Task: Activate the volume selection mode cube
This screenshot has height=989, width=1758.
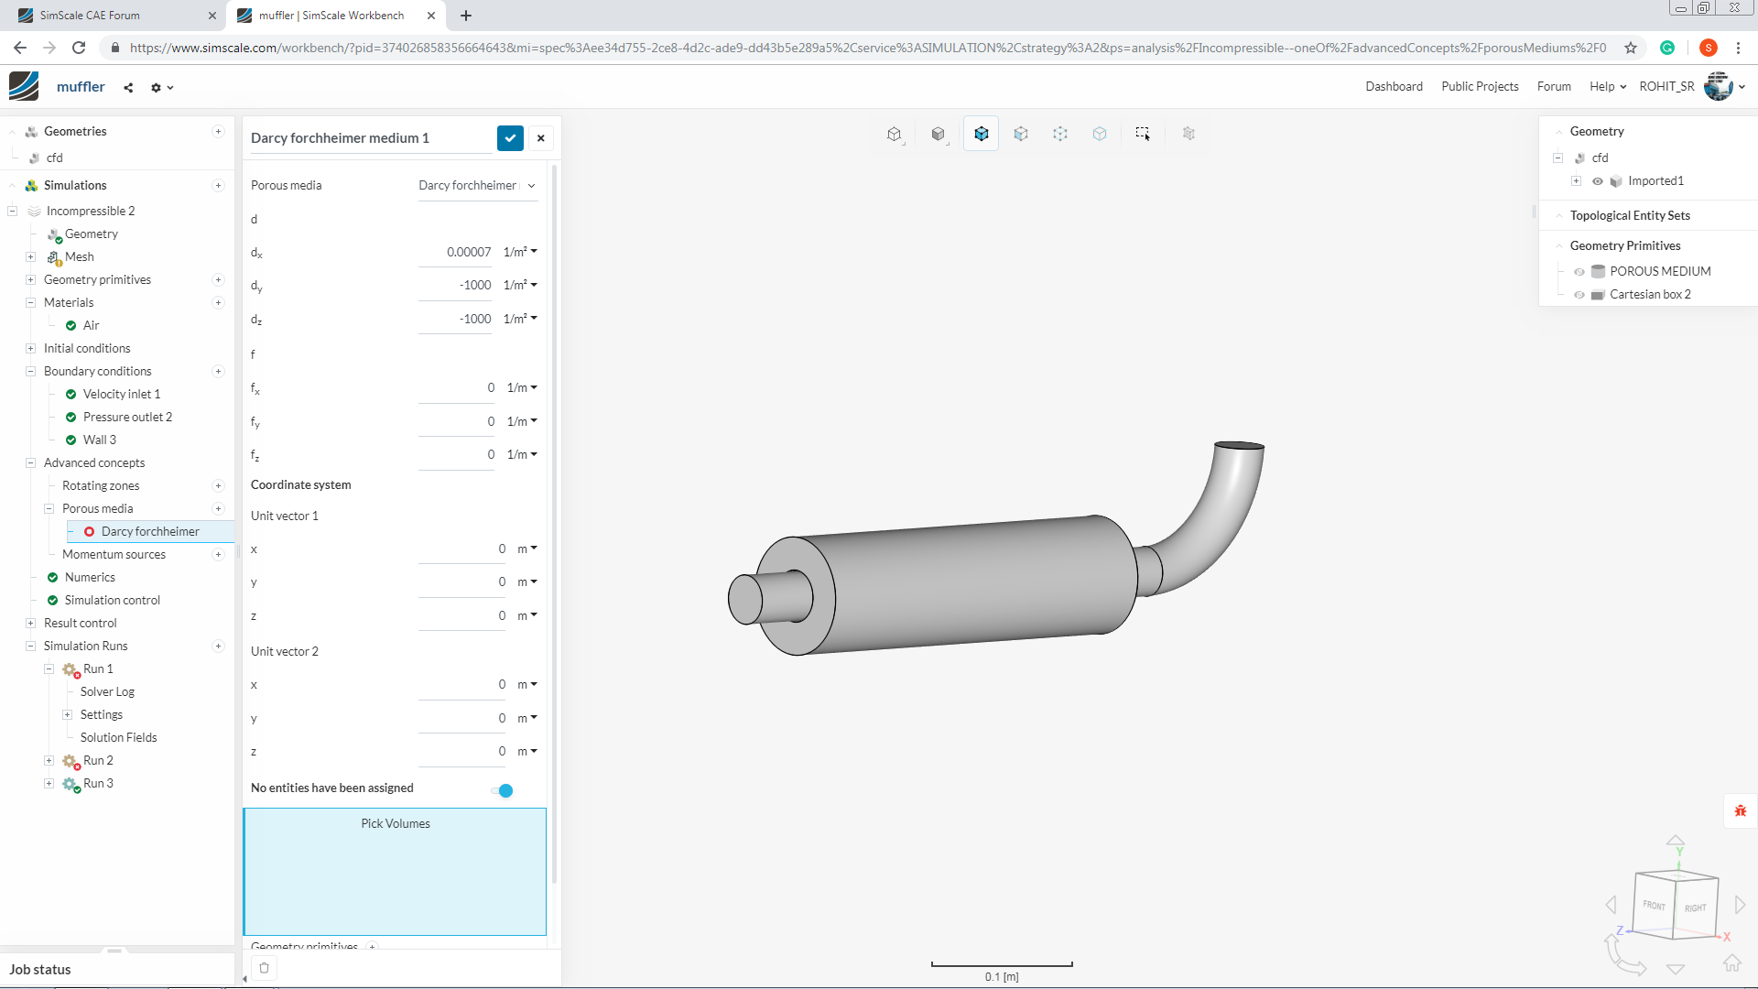Action: click(x=981, y=134)
